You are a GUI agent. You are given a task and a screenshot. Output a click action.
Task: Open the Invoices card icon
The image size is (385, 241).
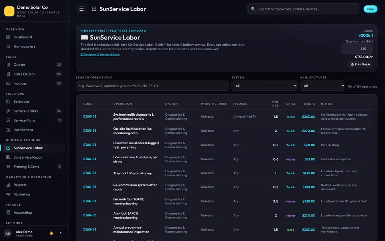click(x=8, y=84)
